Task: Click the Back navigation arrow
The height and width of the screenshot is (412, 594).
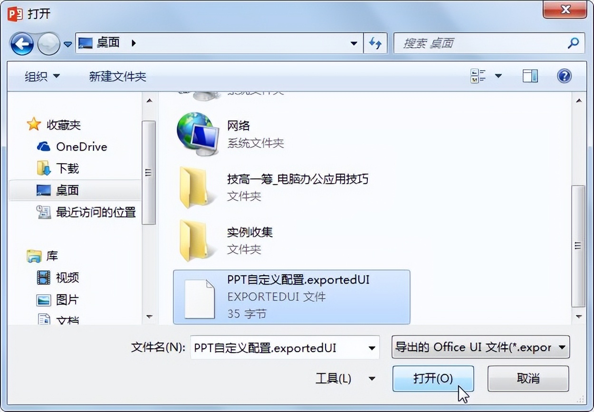Action: [22, 44]
